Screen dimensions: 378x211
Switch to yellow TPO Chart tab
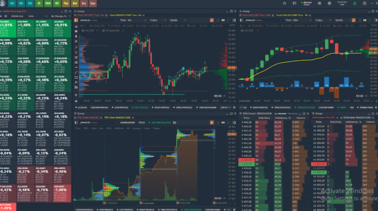tap(117, 118)
